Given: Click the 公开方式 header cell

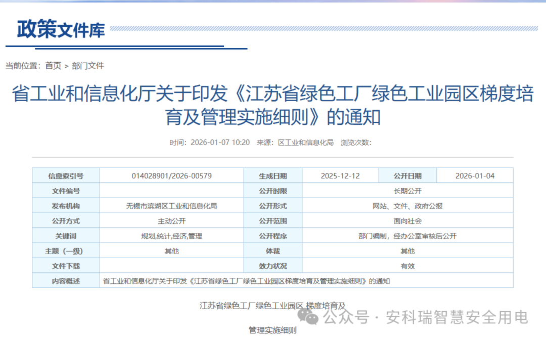Looking at the screenshot, I should tap(66, 221).
